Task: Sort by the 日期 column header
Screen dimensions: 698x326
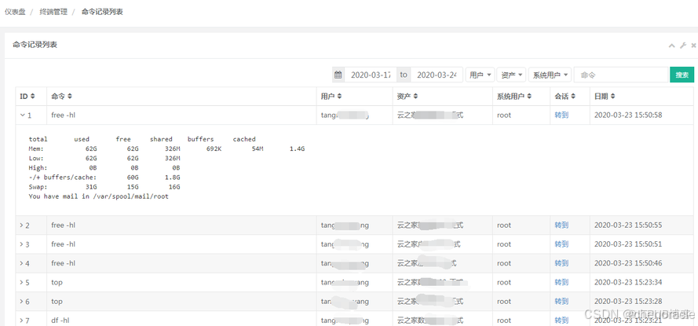Action: [x=605, y=96]
